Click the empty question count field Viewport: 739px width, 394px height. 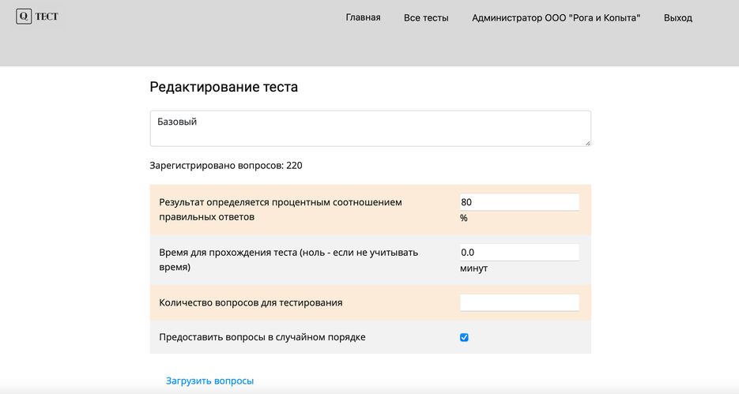click(x=519, y=302)
